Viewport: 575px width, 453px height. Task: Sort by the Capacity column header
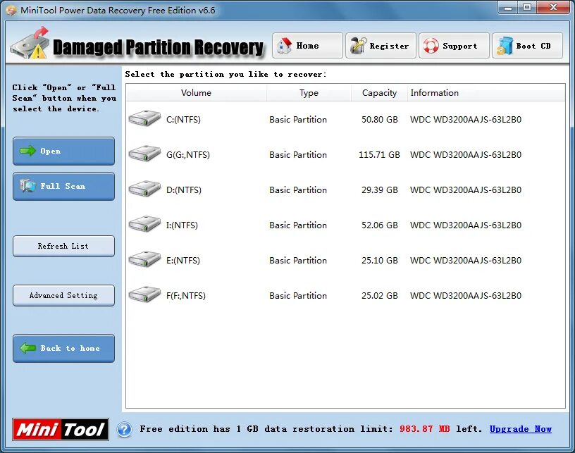tap(379, 93)
